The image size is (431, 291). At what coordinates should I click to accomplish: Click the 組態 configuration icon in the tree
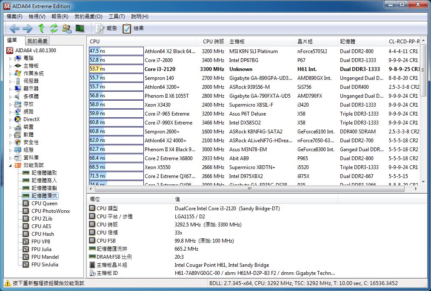17,150
